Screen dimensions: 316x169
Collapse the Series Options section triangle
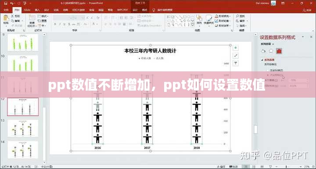(x=262, y=60)
